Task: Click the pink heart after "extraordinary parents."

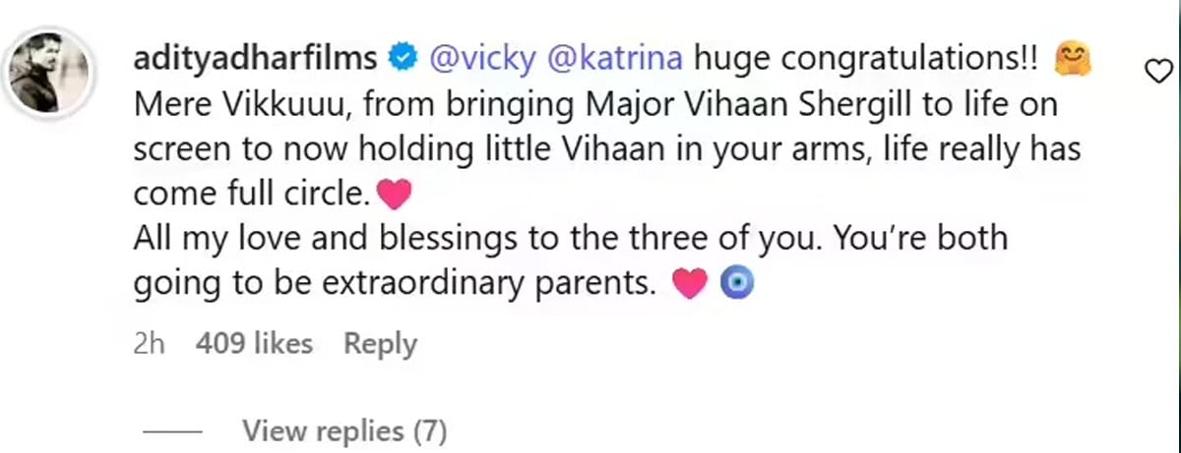Action: [689, 286]
